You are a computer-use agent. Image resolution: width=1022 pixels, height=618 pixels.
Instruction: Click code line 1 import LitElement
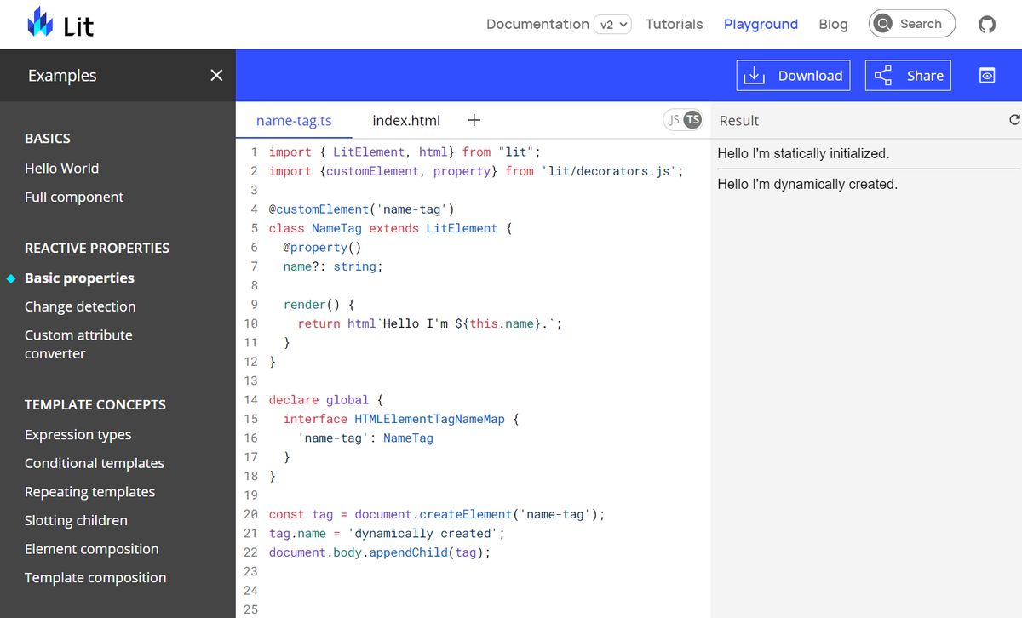click(405, 152)
